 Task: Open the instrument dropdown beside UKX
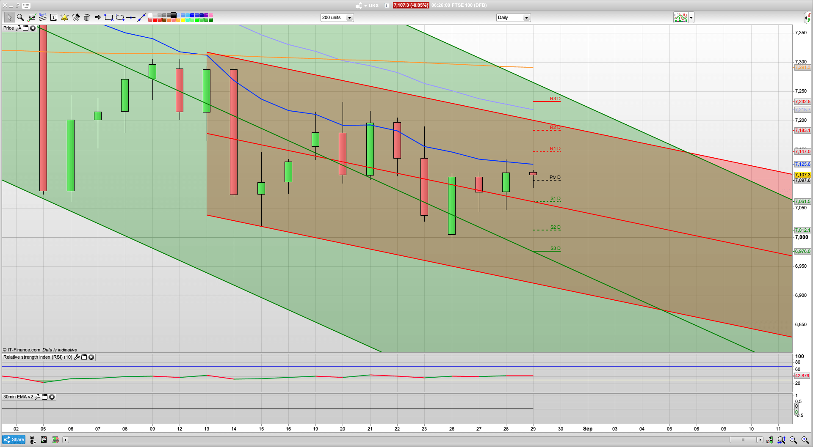[x=365, y=5]
